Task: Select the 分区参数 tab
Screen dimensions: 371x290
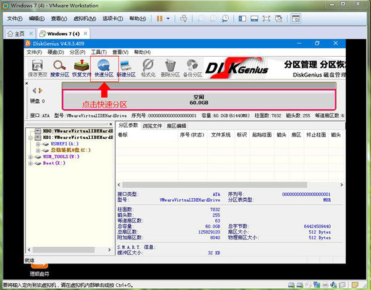Action: click(x=128, y=125)
